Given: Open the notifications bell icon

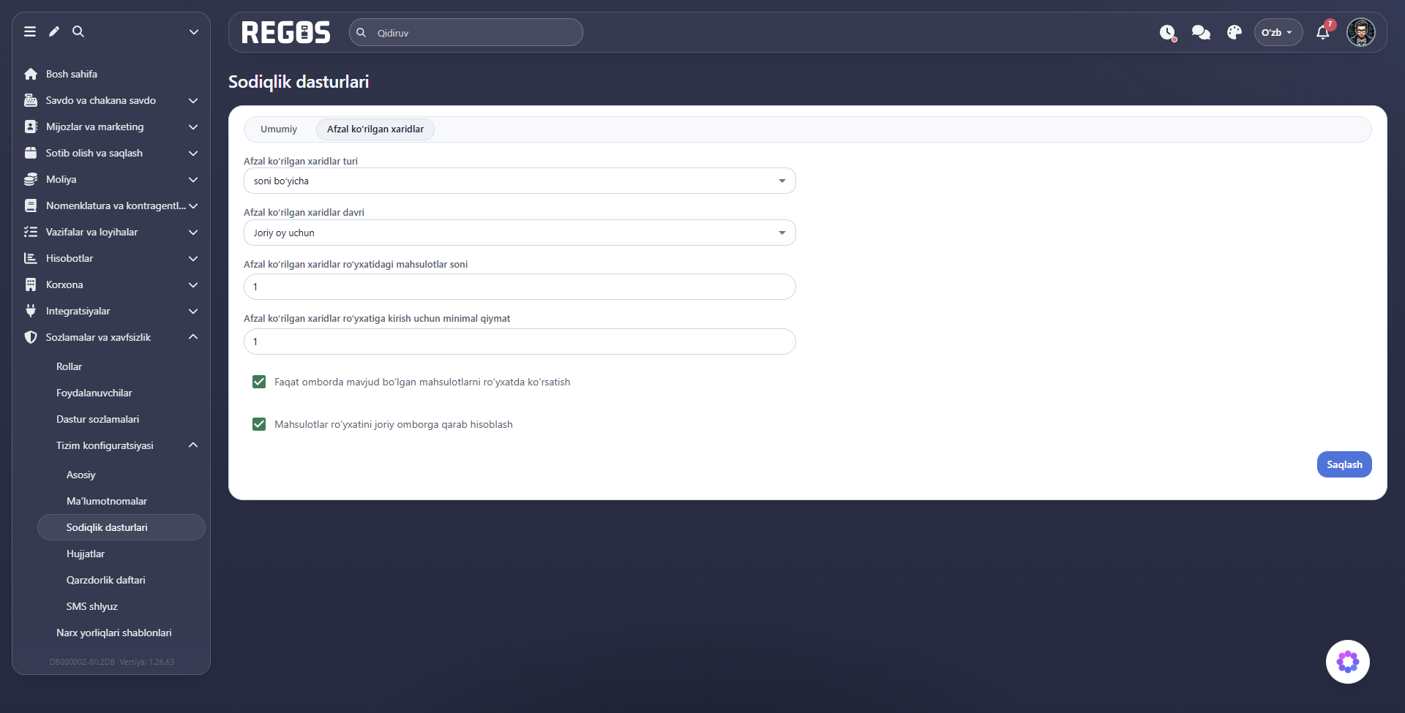Looking at the screenshot, I should [1323, 32].
